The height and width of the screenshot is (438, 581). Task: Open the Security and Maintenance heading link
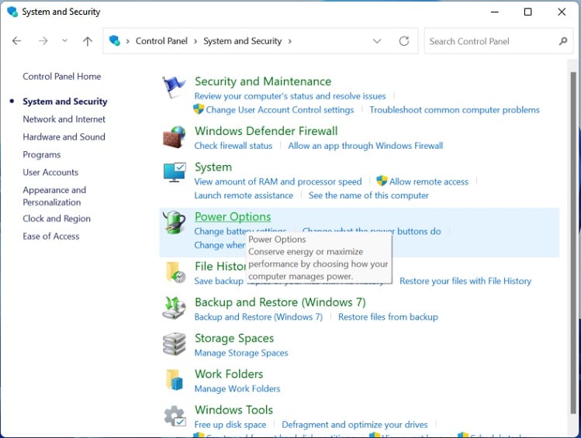tap(263, 81)
